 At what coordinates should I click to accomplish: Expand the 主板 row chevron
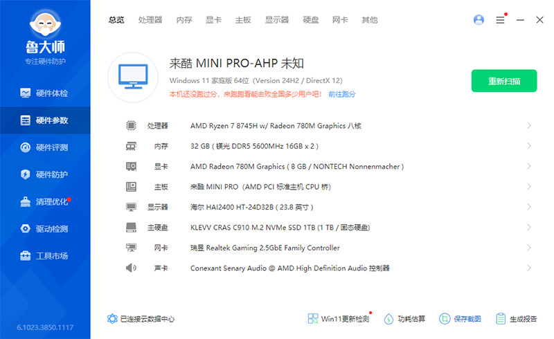pos(529,187)
